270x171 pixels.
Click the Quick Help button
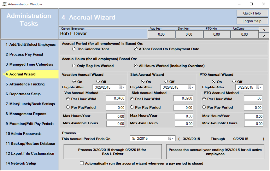[252, 13]
